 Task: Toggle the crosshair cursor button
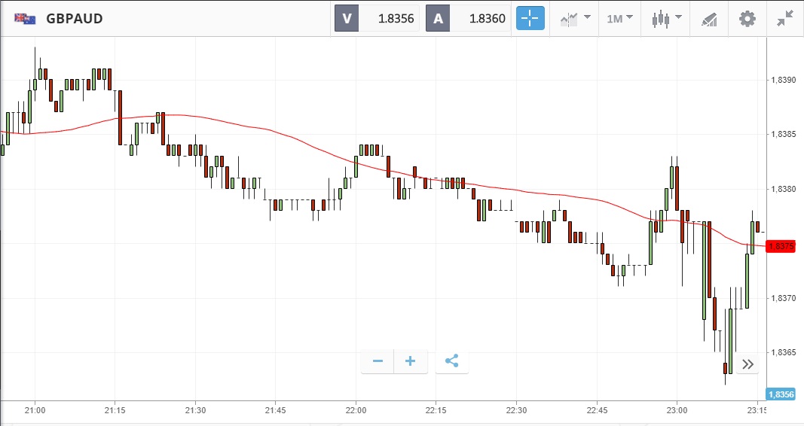click(530, 18)
